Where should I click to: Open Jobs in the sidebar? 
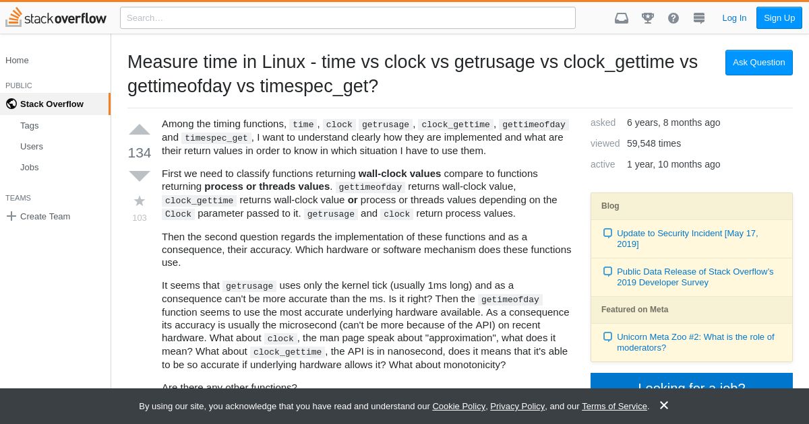(x=30, y=167)
